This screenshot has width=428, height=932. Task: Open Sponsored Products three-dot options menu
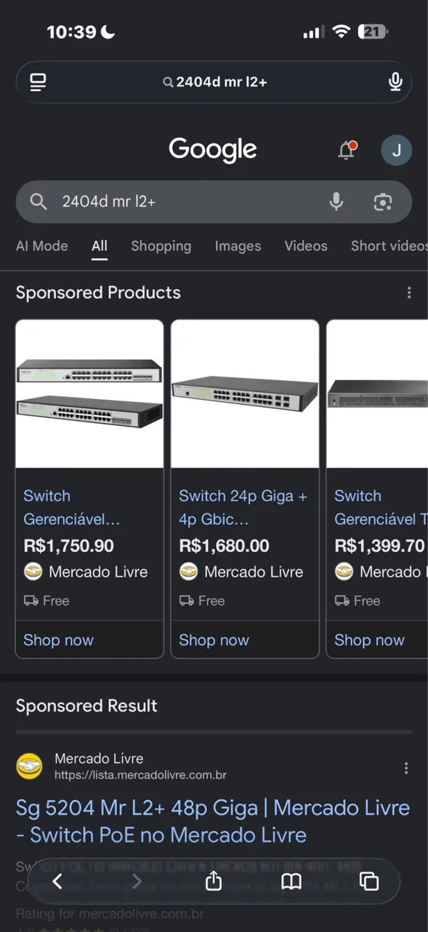click(409, 293)
